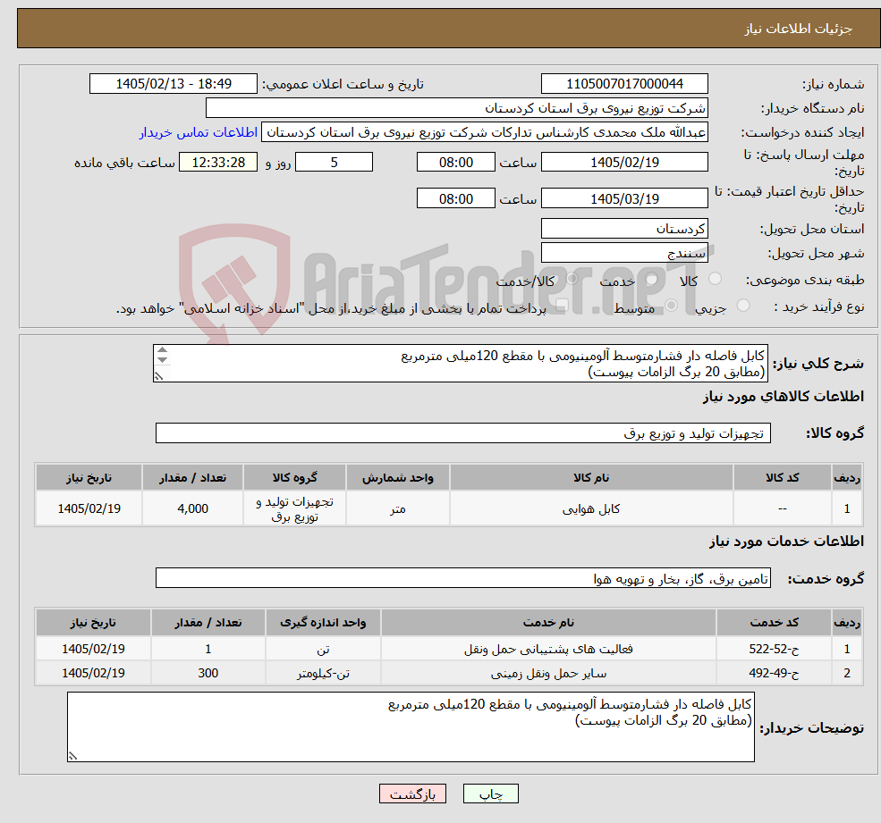This screenshot has height=823, width=881.
Task: Click the گروه کالا column header
Action: pos(294,478)
